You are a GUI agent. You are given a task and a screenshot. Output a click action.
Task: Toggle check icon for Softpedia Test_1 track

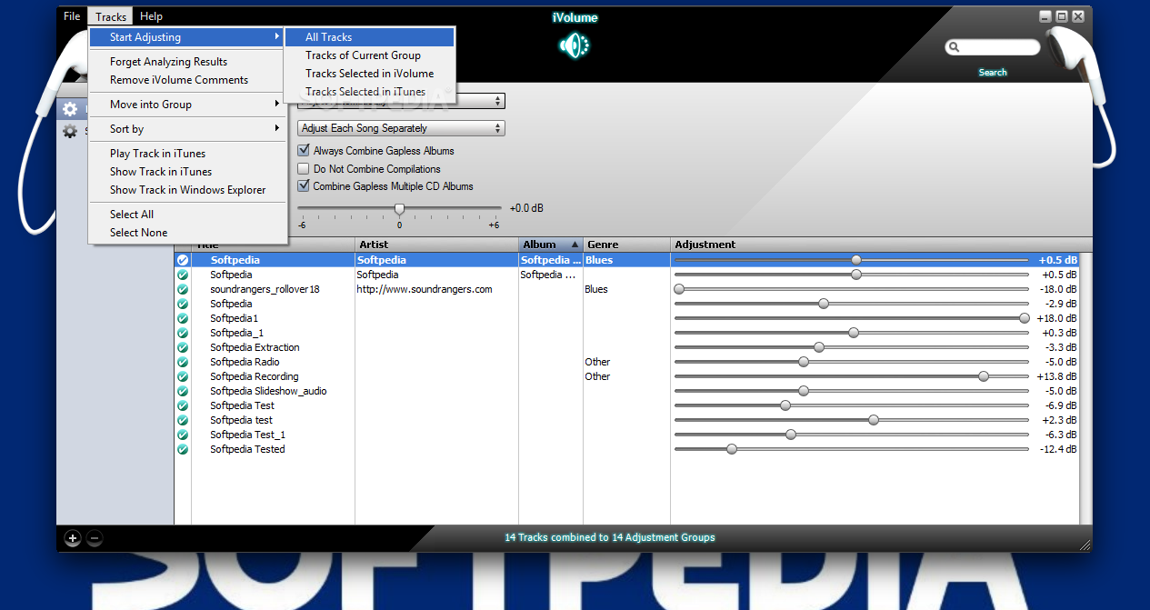(x=183, y=435)
